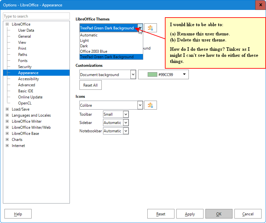Click the Type to search field
This screenshot has width=266, height=223.
[36, 16]
